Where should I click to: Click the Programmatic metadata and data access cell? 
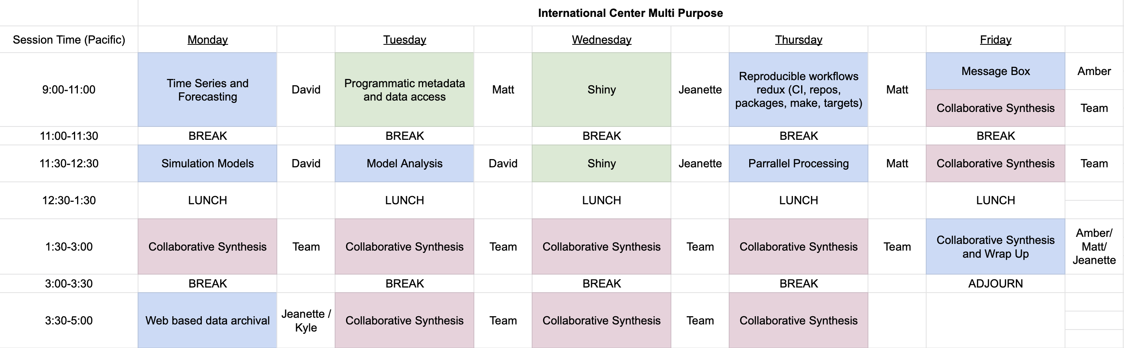(x=404, y=90)
